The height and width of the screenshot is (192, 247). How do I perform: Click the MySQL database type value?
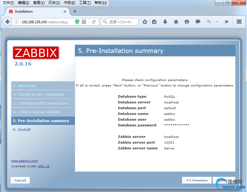[x=169, y=97]
